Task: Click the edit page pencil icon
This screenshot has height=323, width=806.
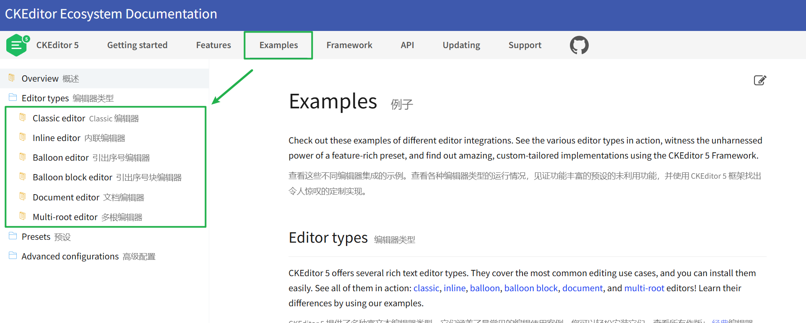Action: [760, 80]
